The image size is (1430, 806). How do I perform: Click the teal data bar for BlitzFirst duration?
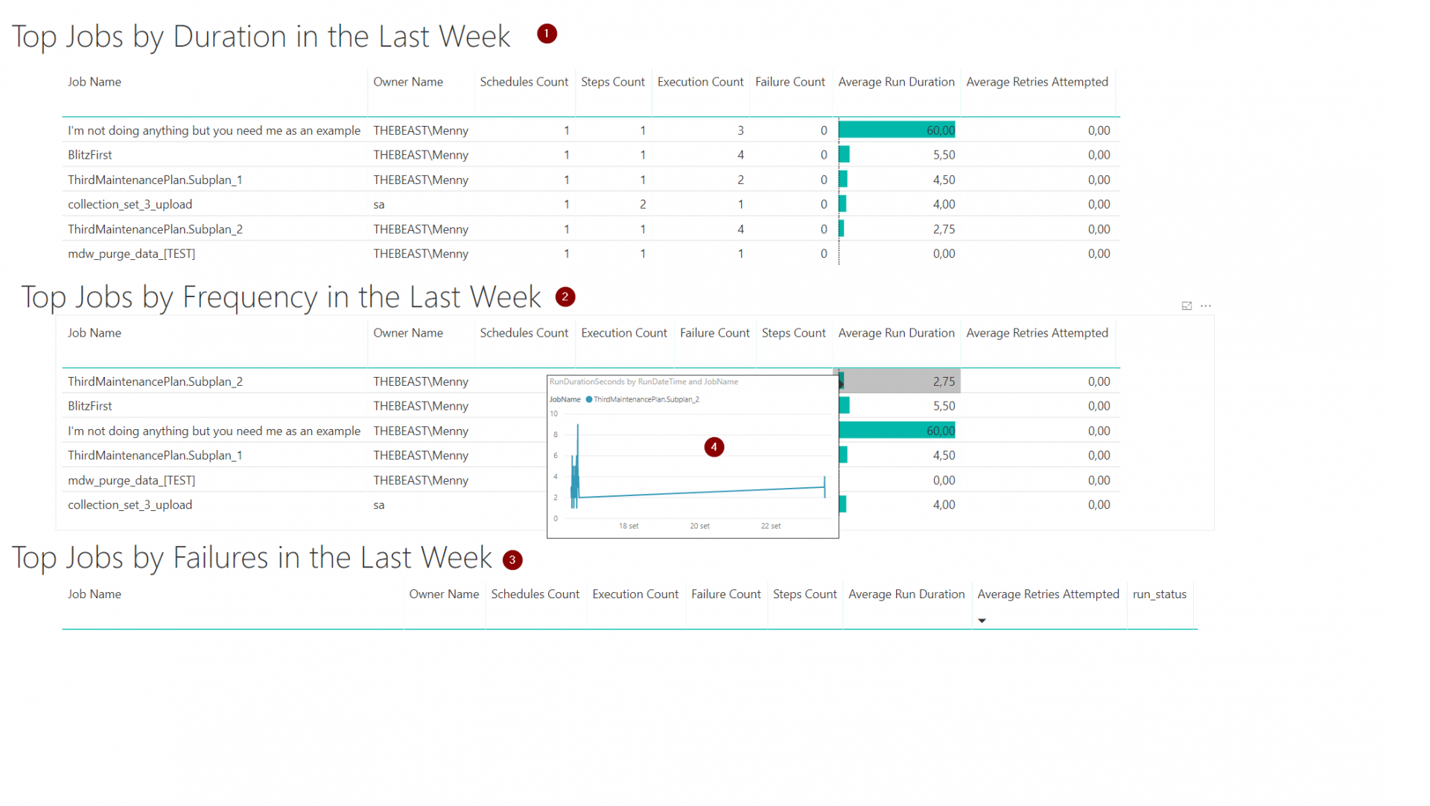click(843, 154)
